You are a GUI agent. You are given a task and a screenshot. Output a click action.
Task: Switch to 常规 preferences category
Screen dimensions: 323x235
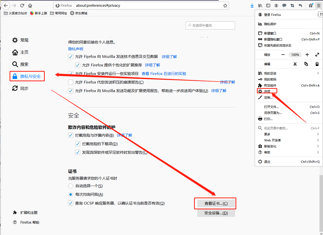(x=21, y=40)
